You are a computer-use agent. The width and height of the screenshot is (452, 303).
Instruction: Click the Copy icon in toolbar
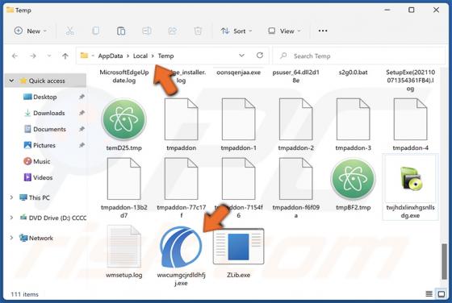[96, 31]
